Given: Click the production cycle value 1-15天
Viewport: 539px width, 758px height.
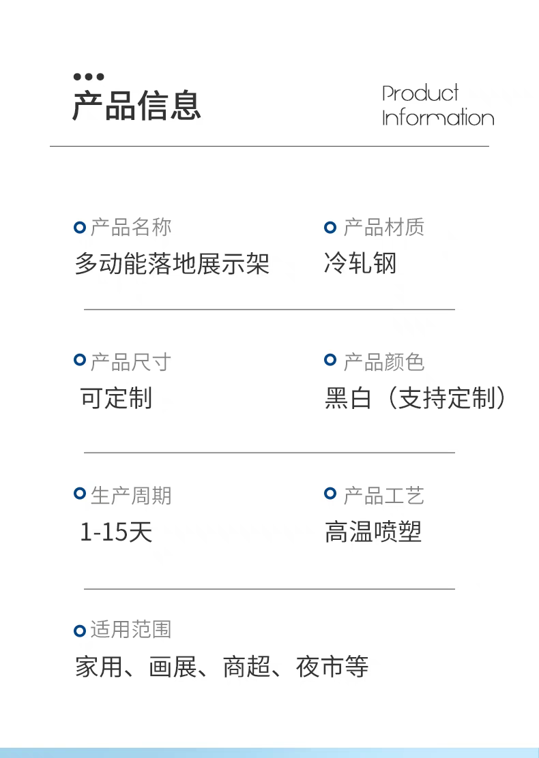Looking at the screenshot, I should point(116,532).
